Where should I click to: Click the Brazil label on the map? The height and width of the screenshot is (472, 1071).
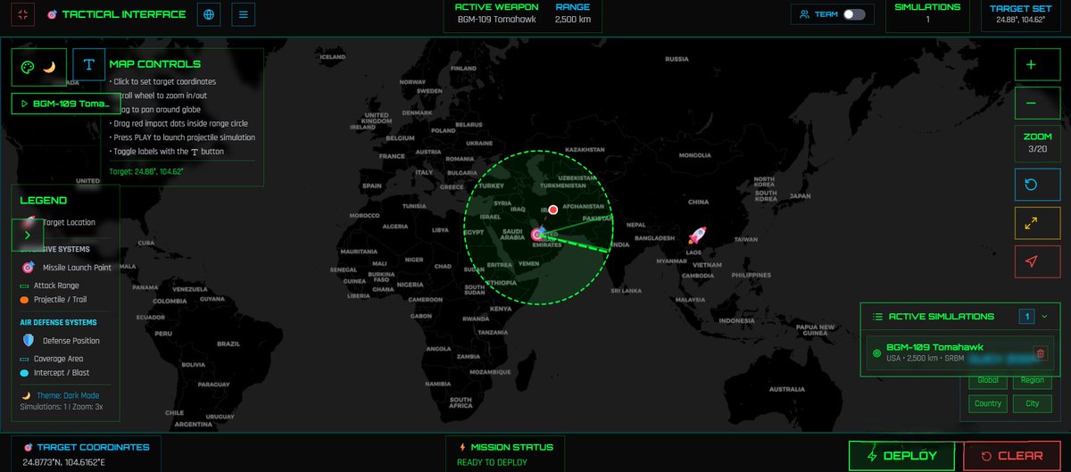[229, 344]
